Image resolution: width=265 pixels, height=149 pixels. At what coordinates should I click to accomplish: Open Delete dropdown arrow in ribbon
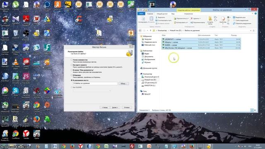(x=200, y=18)
